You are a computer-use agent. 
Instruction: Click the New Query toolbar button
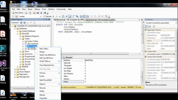point(18,13)
